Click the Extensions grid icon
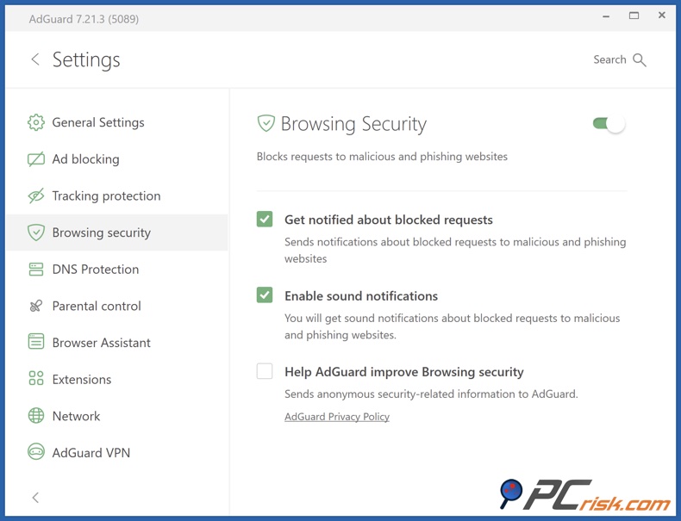The height and width of the screenshot is (521, 681). tap(36, 379)
